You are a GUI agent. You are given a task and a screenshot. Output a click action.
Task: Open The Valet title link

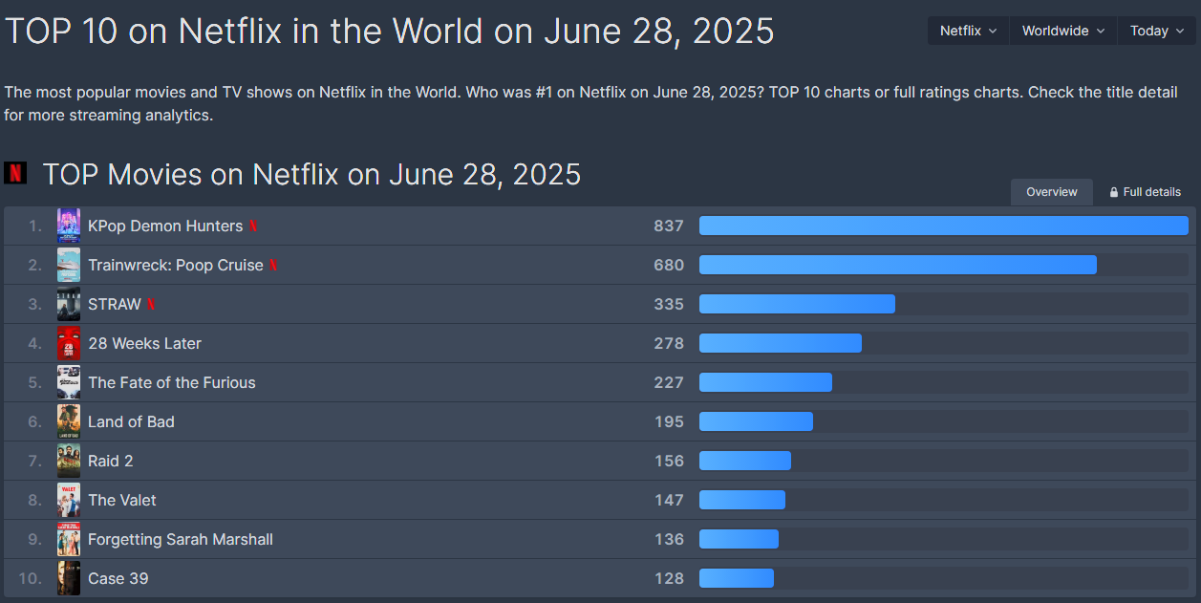point(122,500)
